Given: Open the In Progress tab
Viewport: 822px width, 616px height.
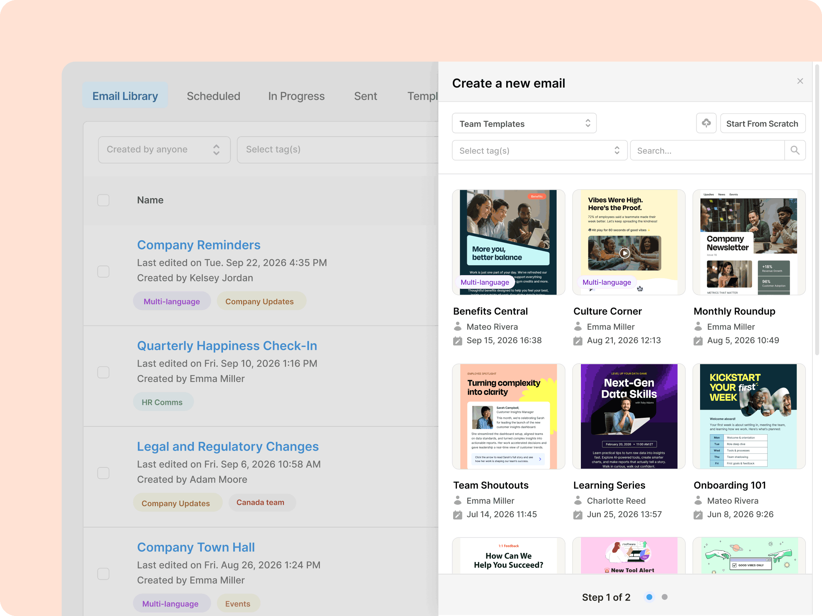Looking at the screenshot, I should (x=296, y=96).
